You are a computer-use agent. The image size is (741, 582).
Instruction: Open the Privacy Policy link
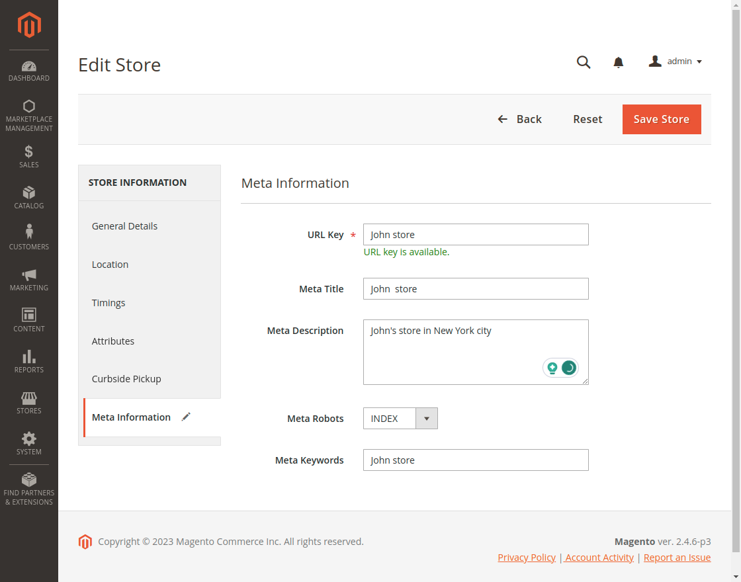[526, 558]
